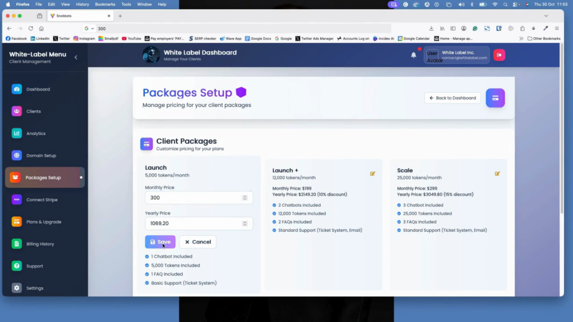Open Billing History sidebar icon
Image resolution: width=573 pixels, height=322 pixels.
(x=16, y=244)
